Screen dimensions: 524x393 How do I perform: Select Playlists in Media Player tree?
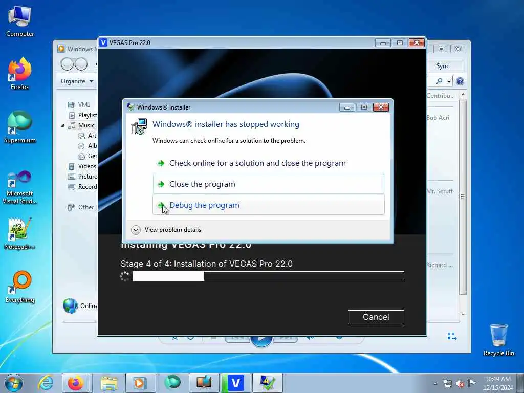82,115
